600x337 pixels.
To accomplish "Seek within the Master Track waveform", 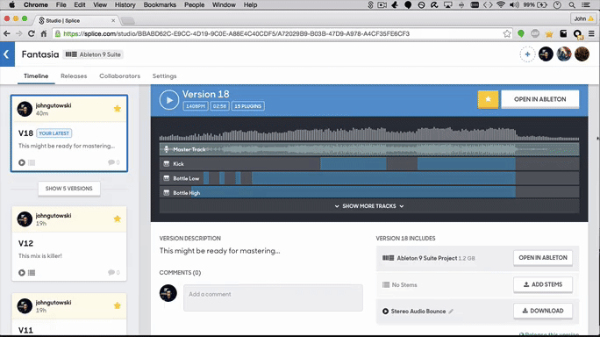I will click(x=369, y=149).
